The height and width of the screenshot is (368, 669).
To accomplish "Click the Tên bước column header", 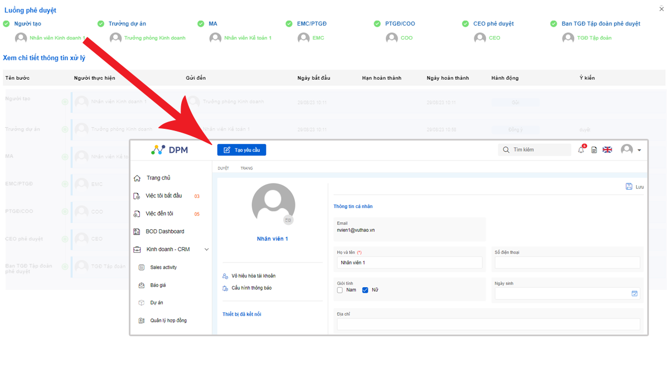I will click(x=17, y=78).
